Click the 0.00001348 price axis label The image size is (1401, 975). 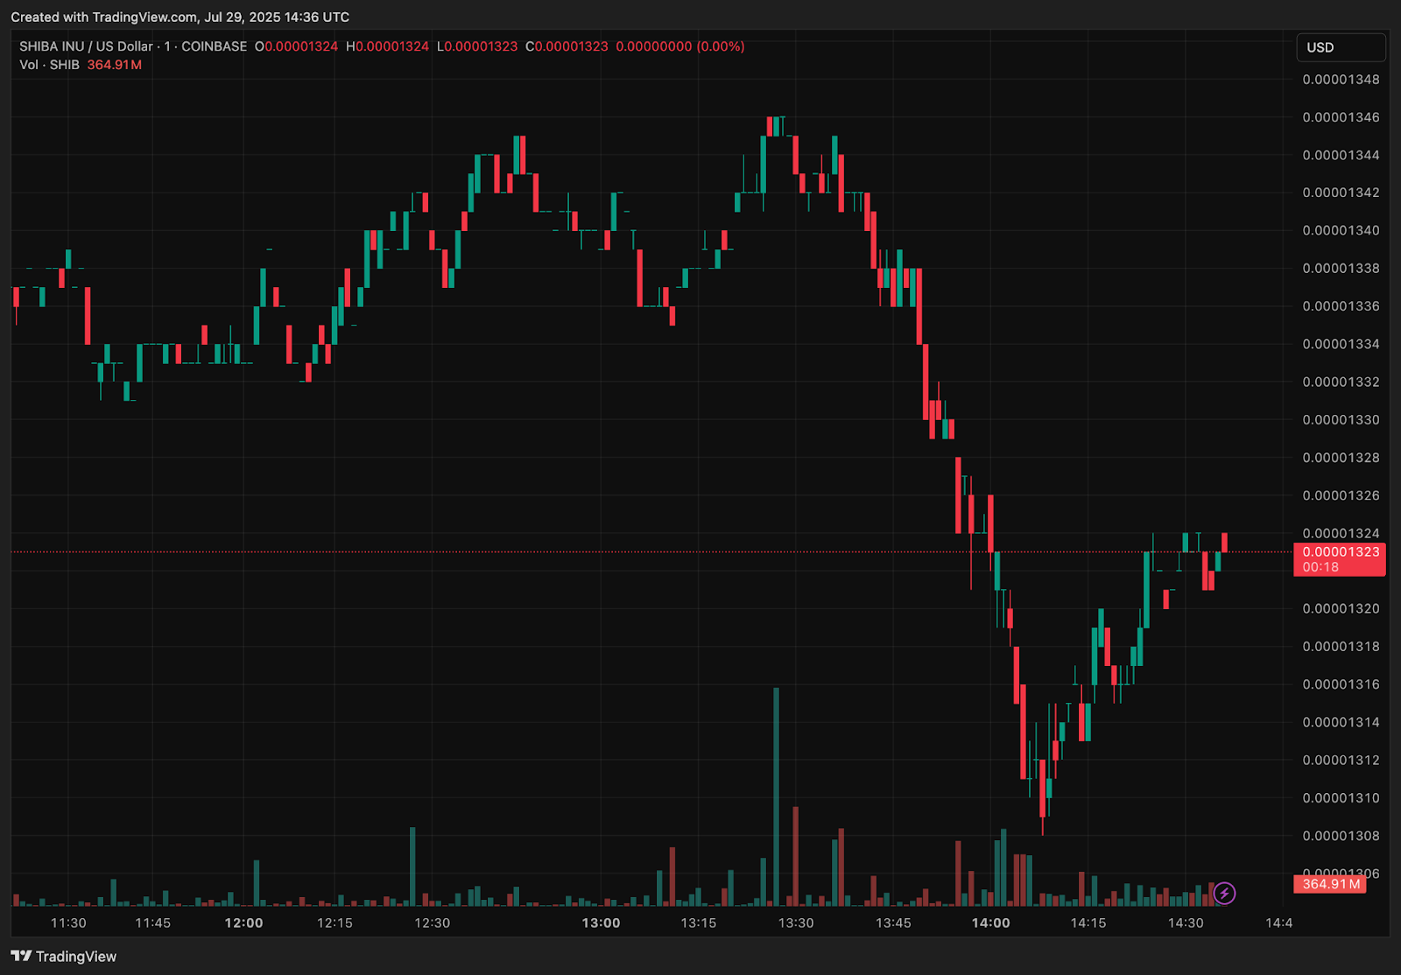tap(1341, 80)
